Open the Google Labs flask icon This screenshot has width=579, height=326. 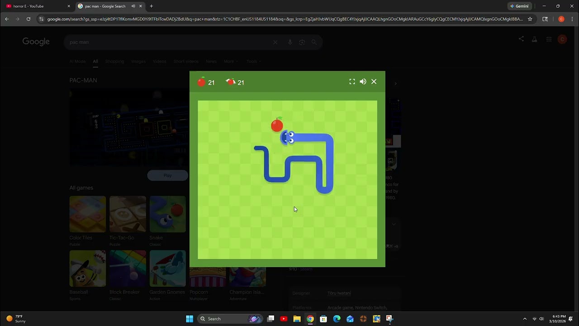pyautogui.click(x=534, y=39)
